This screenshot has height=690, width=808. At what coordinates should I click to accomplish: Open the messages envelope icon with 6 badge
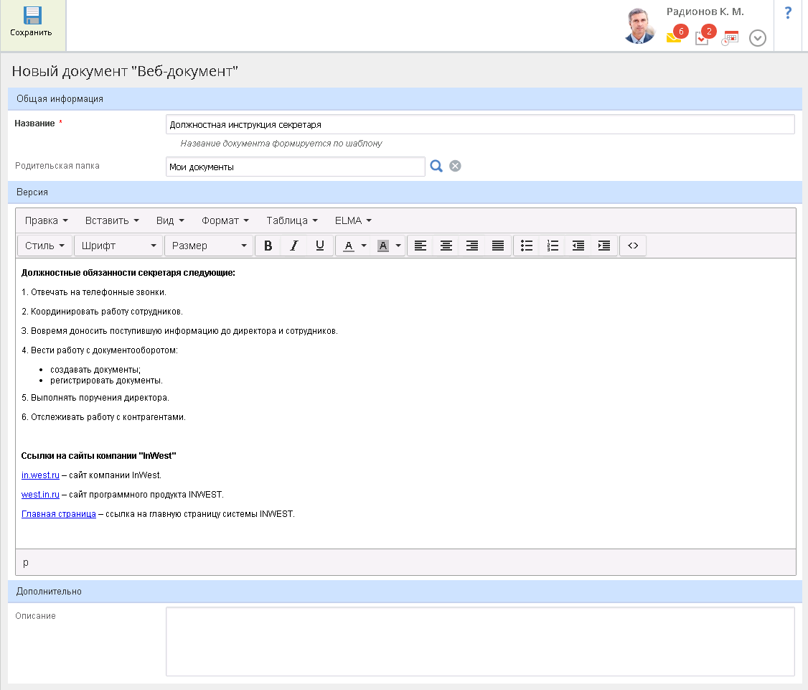[x=674, y=38]
